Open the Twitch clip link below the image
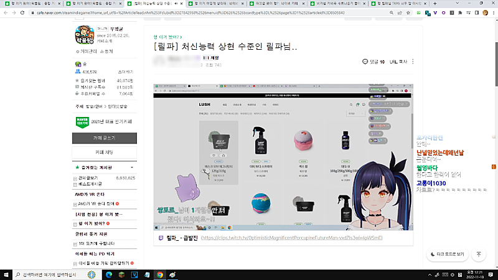 click(291, 238)
